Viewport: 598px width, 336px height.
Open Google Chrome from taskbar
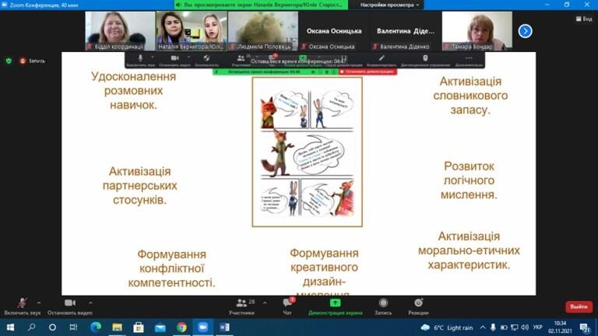[181, 327]
